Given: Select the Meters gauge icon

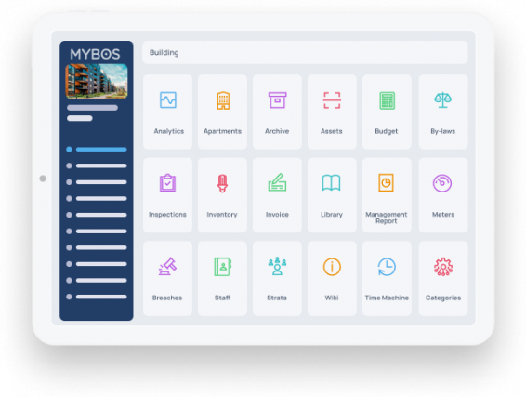Looking at the screenshot, I should (442, 183).
